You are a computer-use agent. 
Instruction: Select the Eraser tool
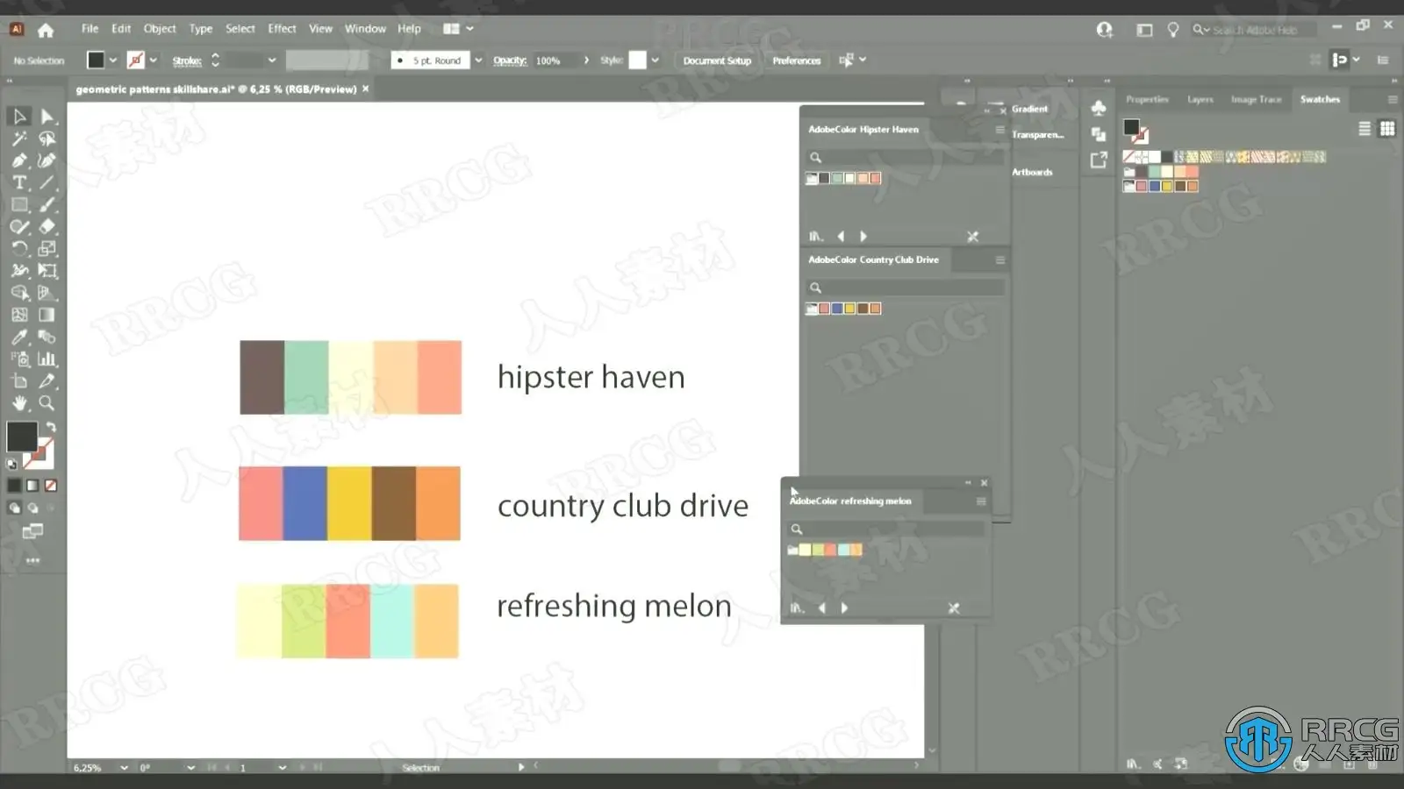tap(47, 226)
